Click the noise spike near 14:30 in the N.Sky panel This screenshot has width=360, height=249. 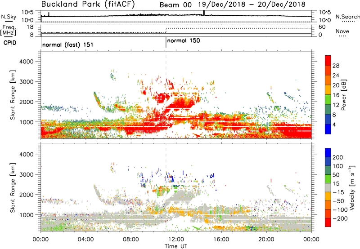click(x=204, y=13)
